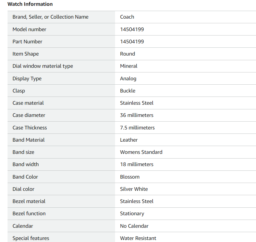The width and height of the screenshot is (256, 242).
Task: Click the Mineral value cell
Action: point(129,66)
